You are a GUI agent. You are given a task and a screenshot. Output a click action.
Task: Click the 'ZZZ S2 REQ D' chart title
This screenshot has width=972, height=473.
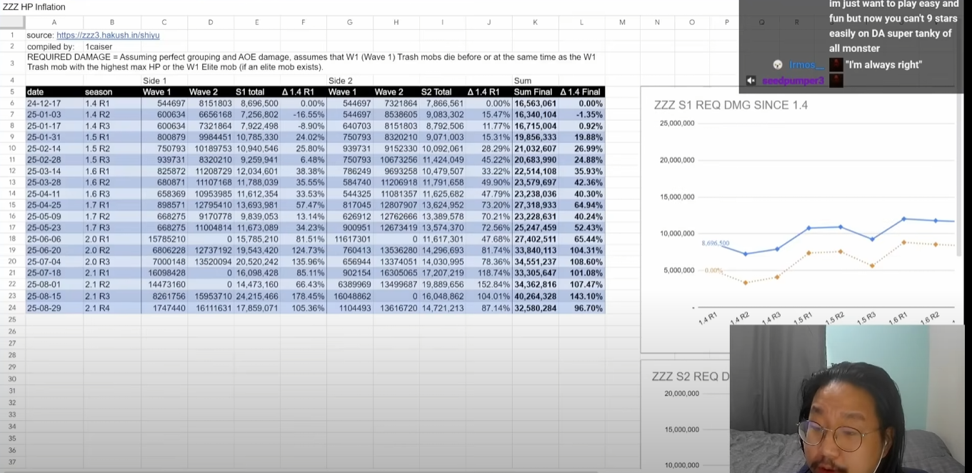click(x=691, y=377)
